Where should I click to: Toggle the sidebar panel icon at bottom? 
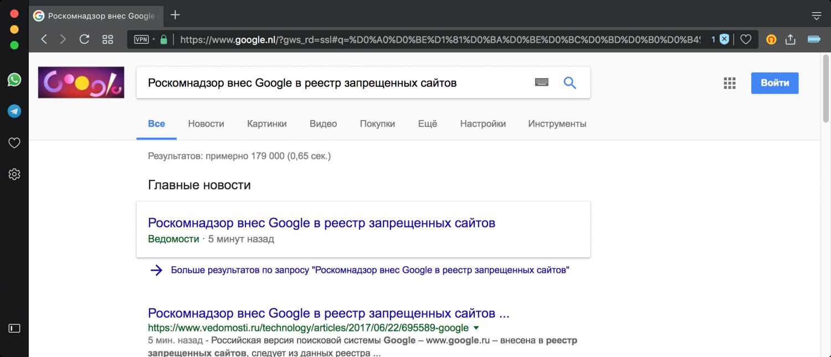(x=14, y=328)
